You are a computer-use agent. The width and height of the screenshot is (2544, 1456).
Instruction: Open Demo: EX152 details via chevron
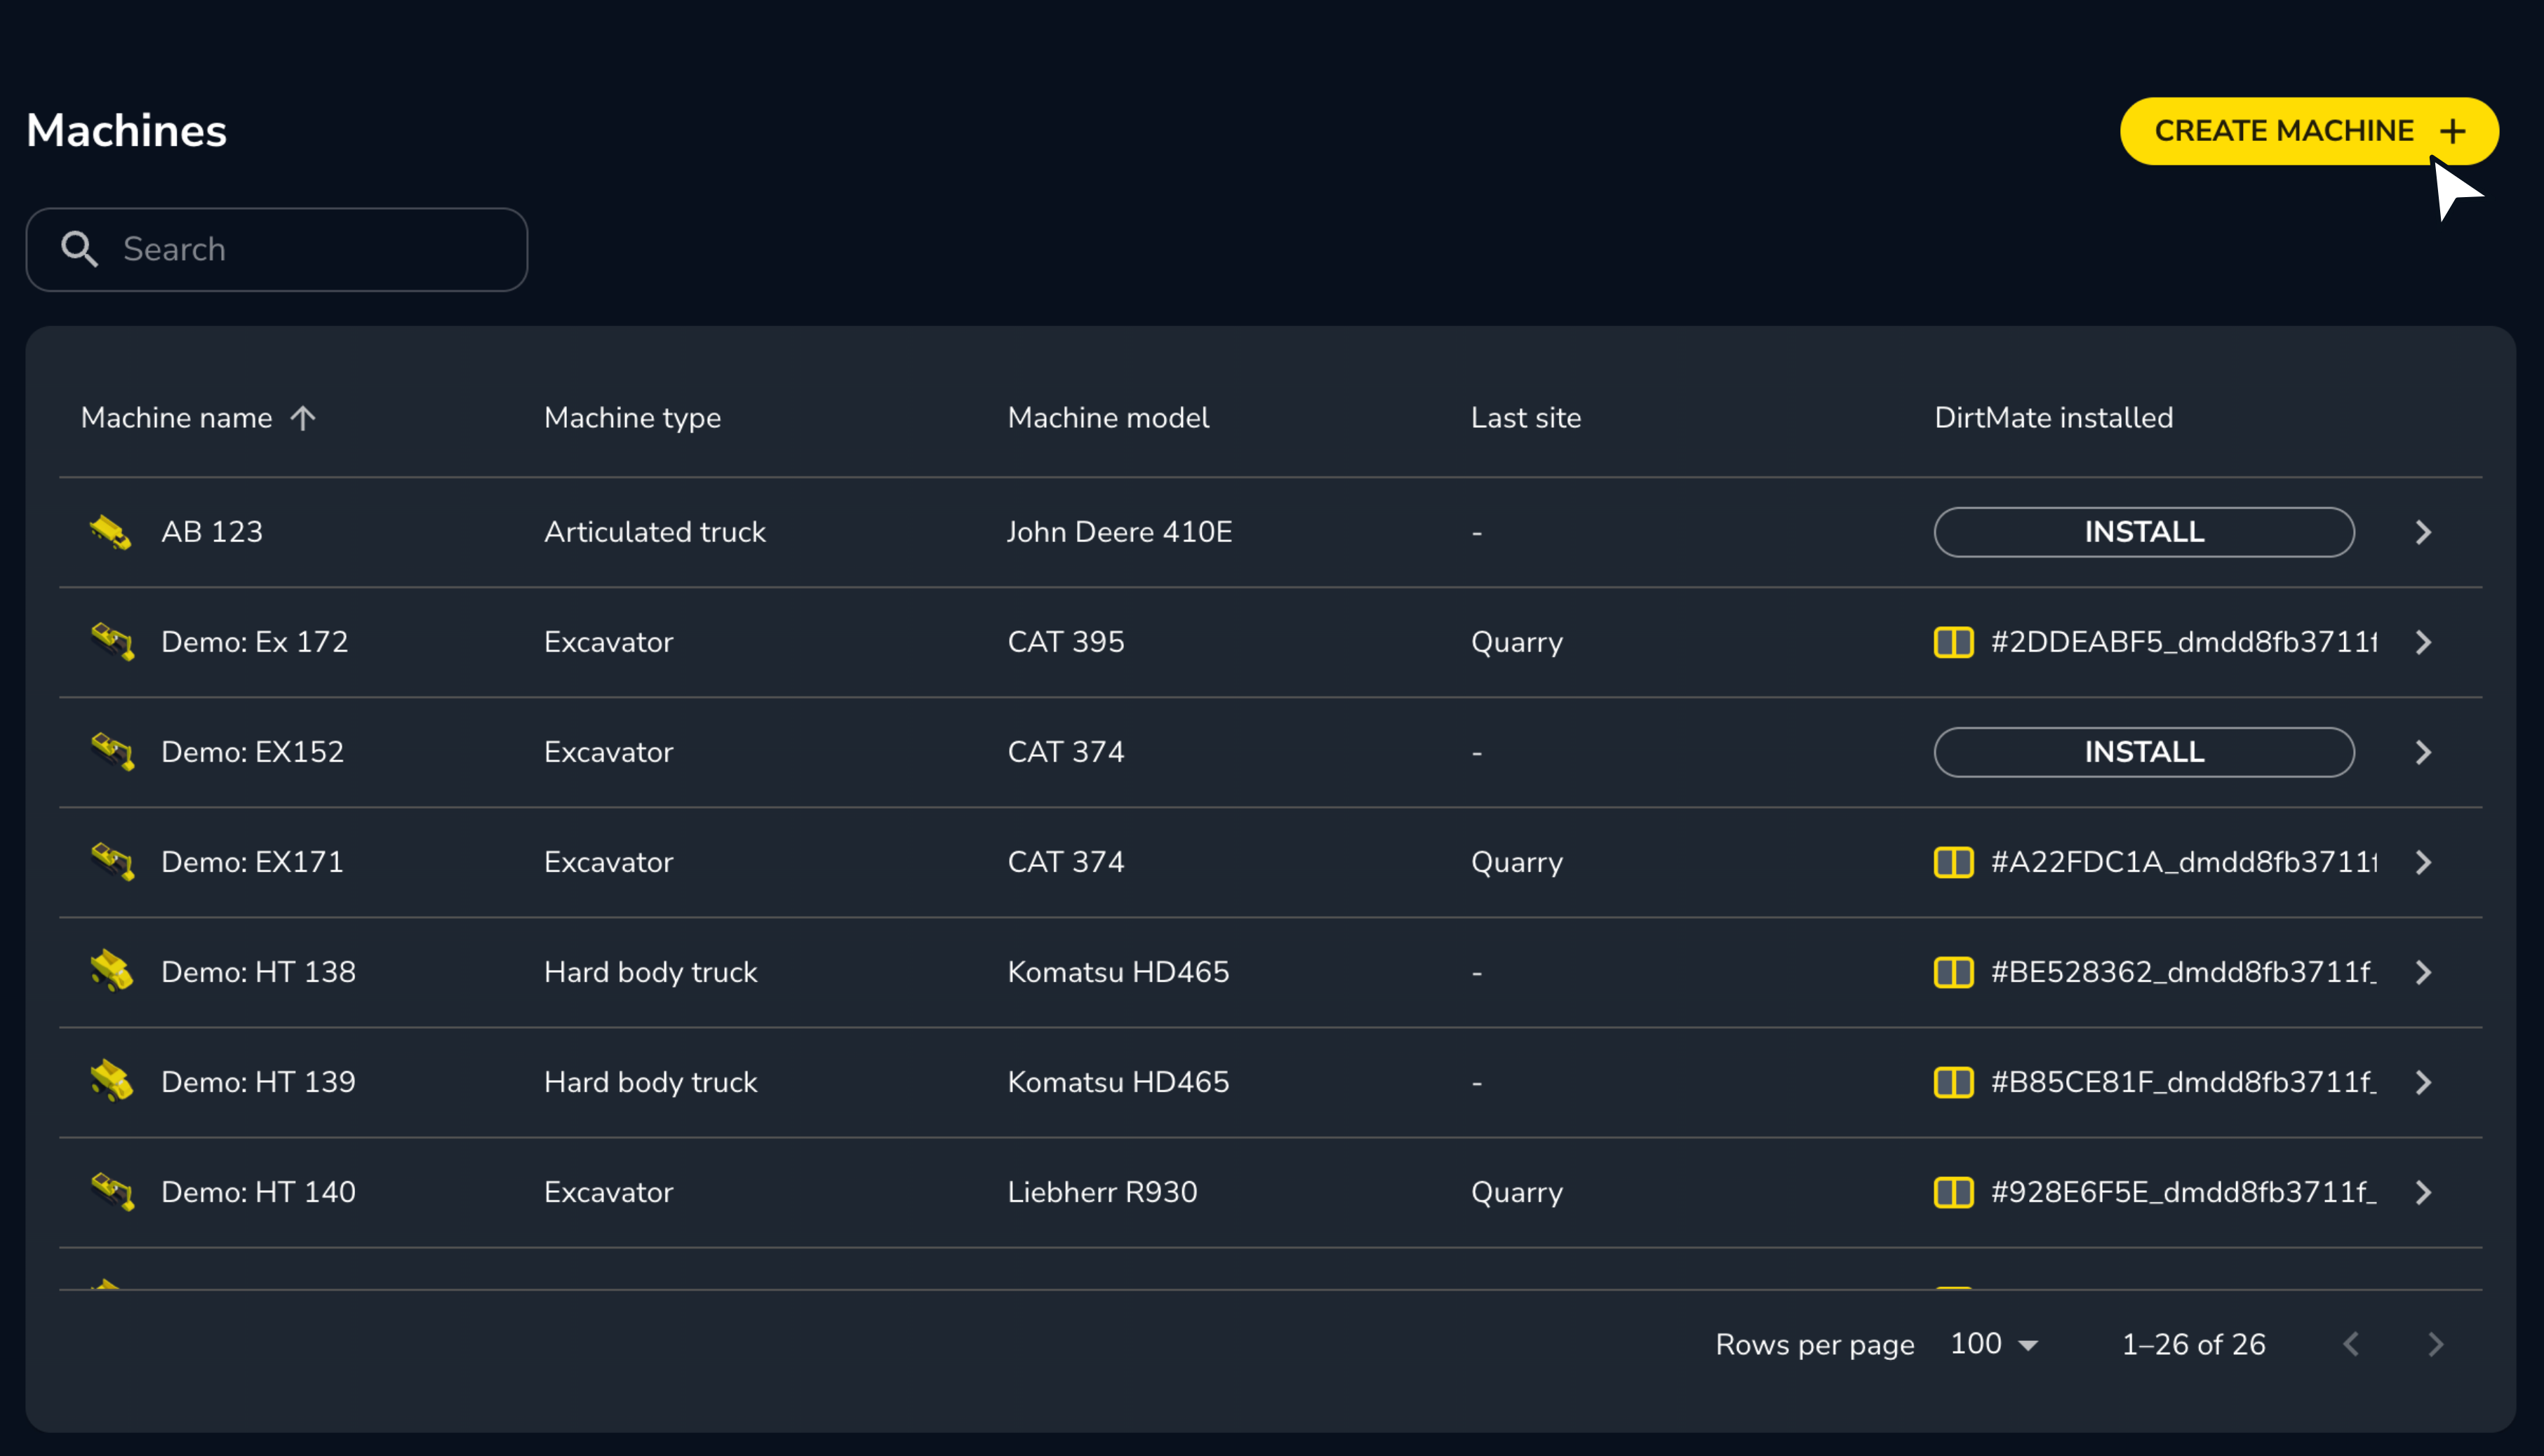(2423, 752)
